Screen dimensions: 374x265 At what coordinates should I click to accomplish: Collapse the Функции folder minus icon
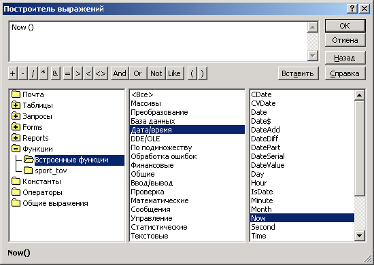click(x=16, y=149)
